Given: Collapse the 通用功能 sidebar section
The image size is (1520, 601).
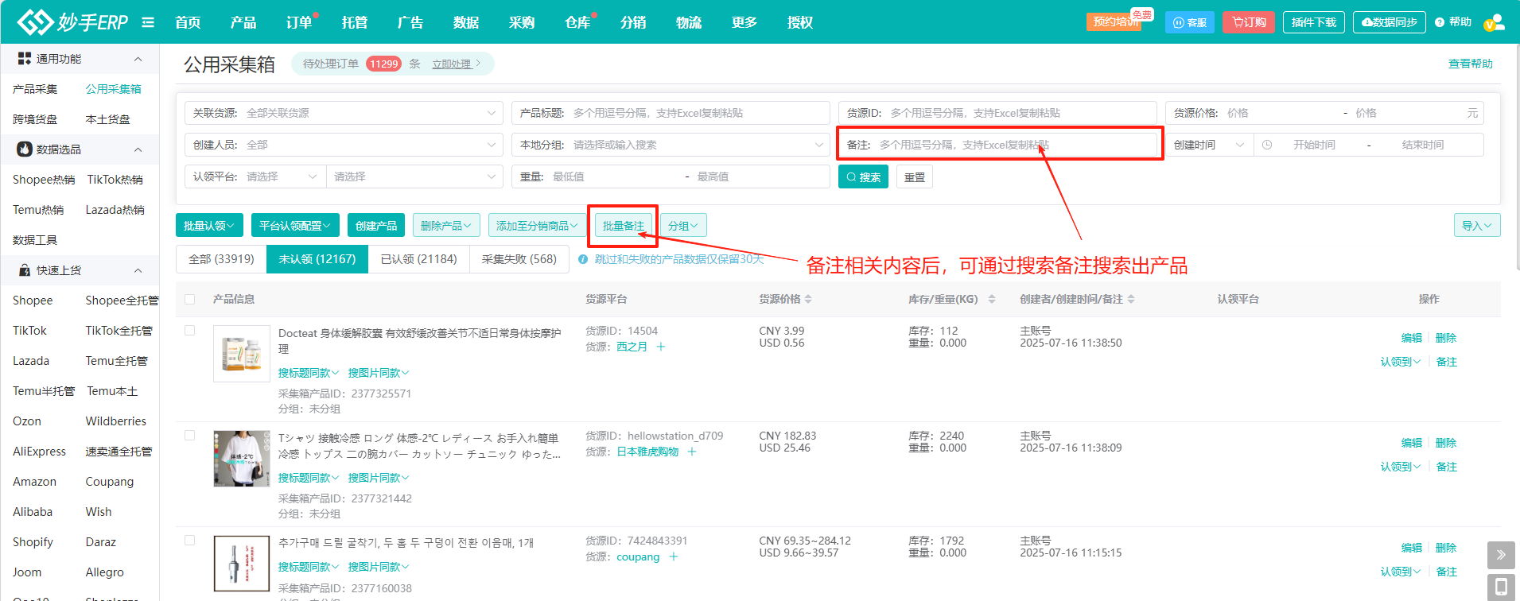Looking at the screenshot, I should pyautogui.click(x=138, y=59).
